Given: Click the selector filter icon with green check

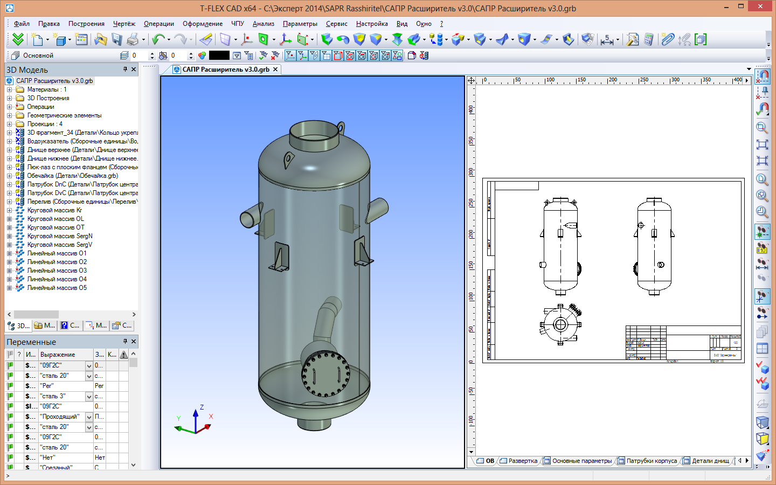Looking at the screenshot, I should tap(264, 56).
